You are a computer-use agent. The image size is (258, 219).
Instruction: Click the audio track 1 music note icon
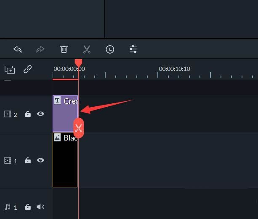[x=8, y=207]
